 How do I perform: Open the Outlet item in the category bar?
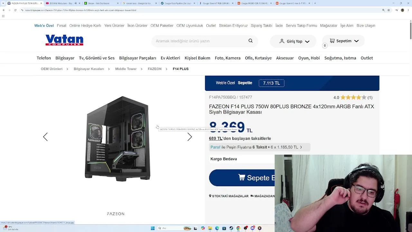coord(367,58)
